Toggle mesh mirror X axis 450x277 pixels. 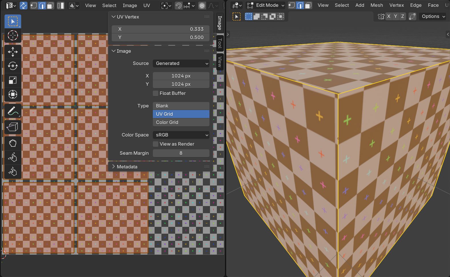[x=389, y=16]
